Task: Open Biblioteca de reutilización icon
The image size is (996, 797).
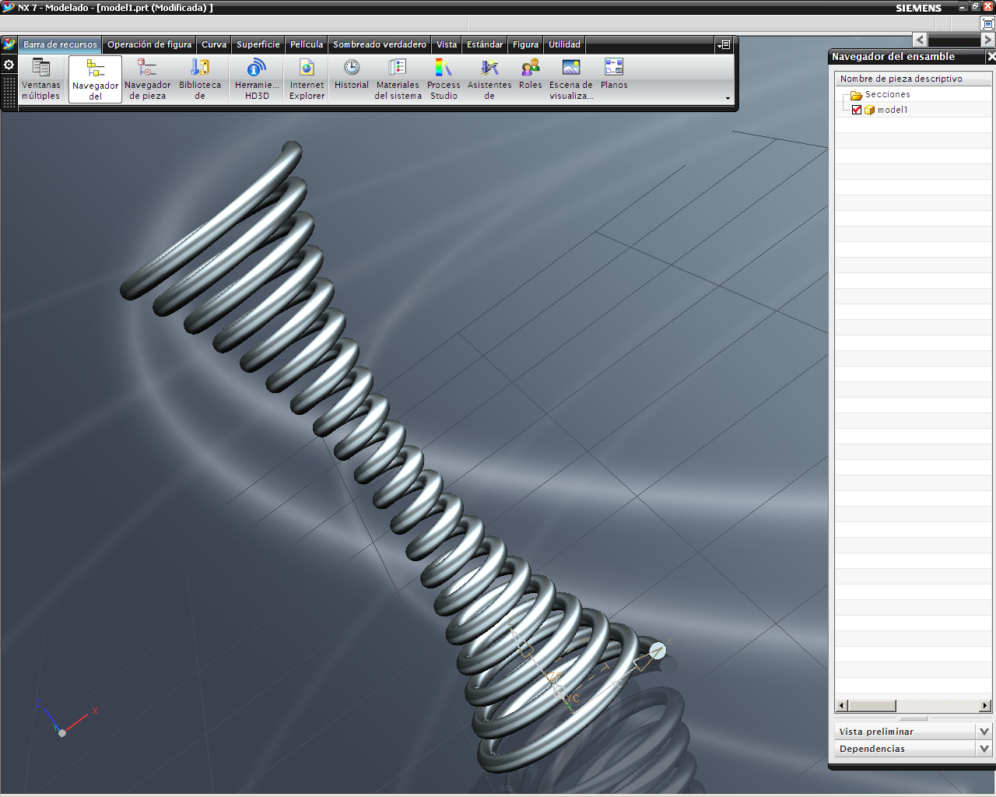Action: 200,79
